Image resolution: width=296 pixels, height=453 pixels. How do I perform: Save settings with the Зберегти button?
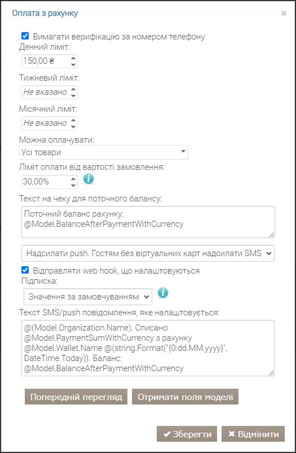[187, 434]
